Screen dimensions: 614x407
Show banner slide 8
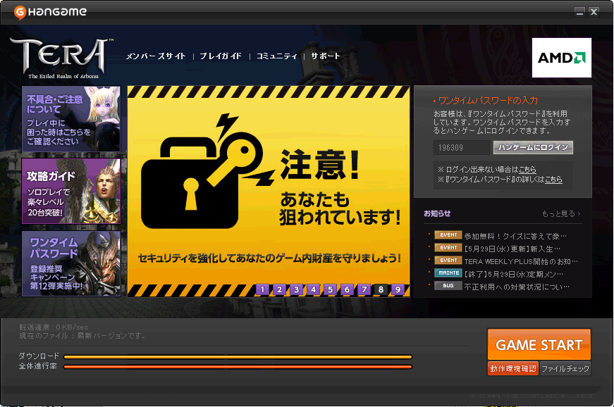381,289
